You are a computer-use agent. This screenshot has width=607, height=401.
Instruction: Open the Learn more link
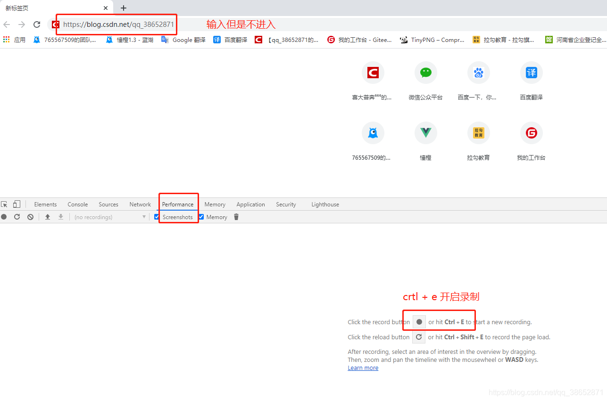[x=363, y=368]
